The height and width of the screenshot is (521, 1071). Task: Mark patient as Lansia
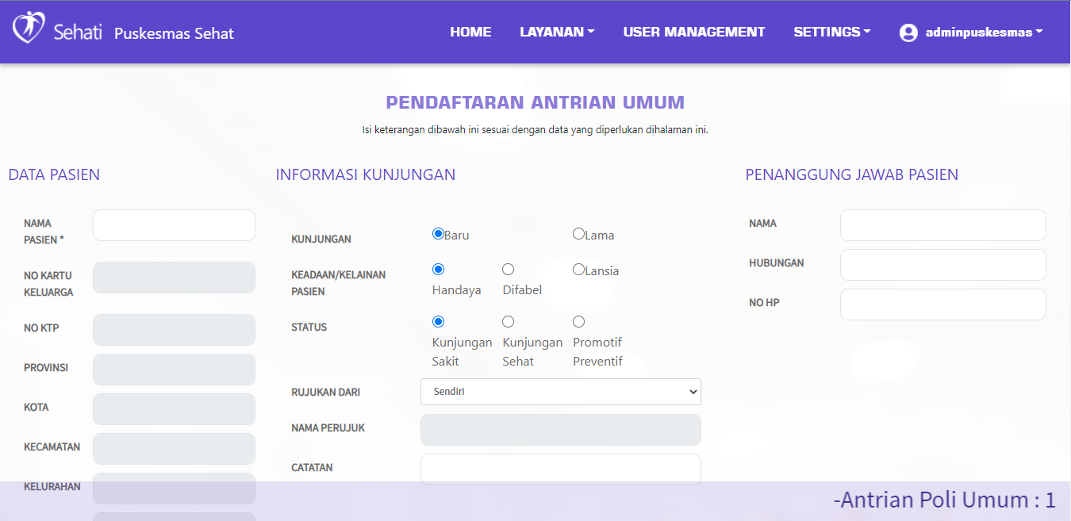[578, 270]
